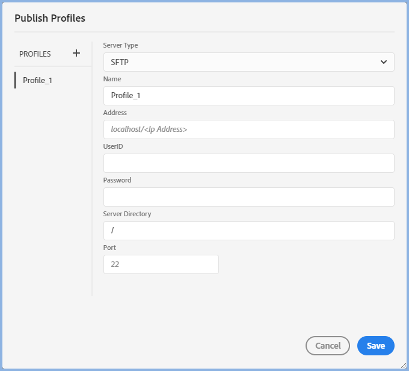The height and width of the screenshot is (371, 409).
Task: Focus the Port field showing 22
Action: coord(161,264)
